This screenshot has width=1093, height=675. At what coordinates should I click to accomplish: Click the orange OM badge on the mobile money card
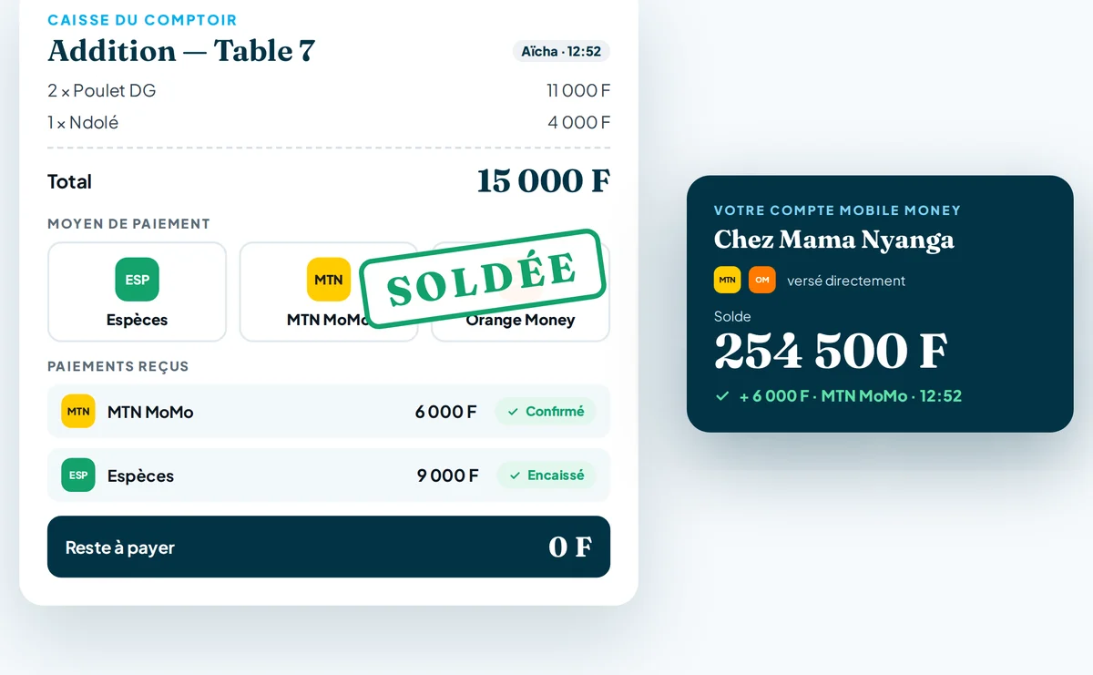point(762,281)
